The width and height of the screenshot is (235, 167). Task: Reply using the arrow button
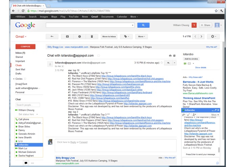pyautogui.click(x=168, y=63)
